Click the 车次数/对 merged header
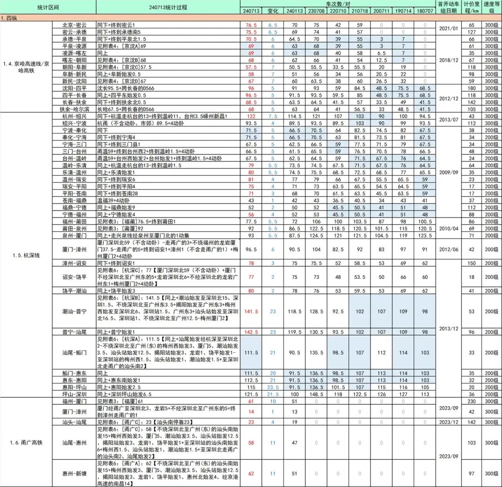Screen dimensions: 502x487 pyautogui.click(x=338, y=4)
